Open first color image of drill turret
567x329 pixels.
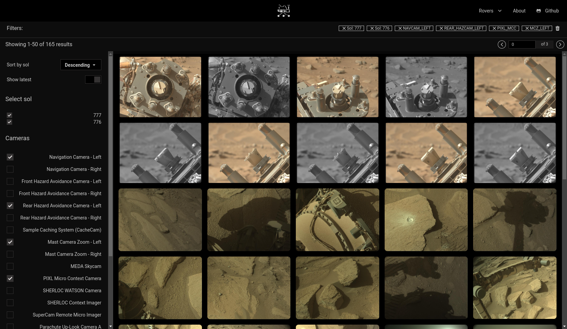coord(160,87)
